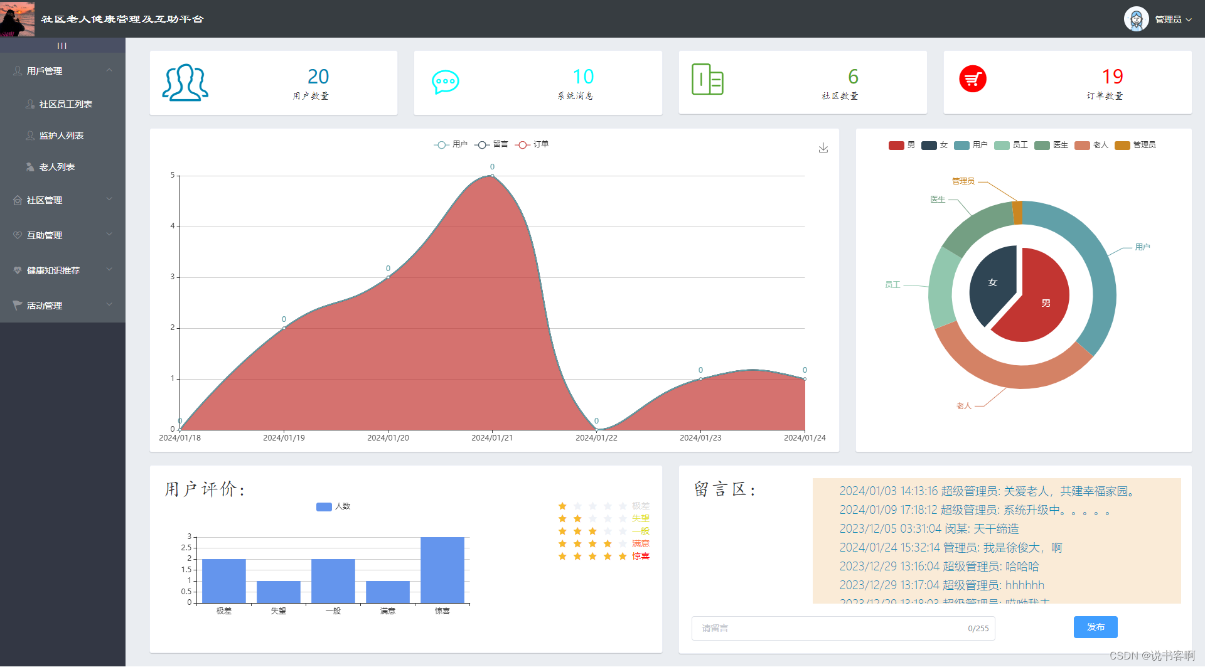Select the three-star 一般 rating row
Screen dimensions: 1205x667
pos(604,531)
